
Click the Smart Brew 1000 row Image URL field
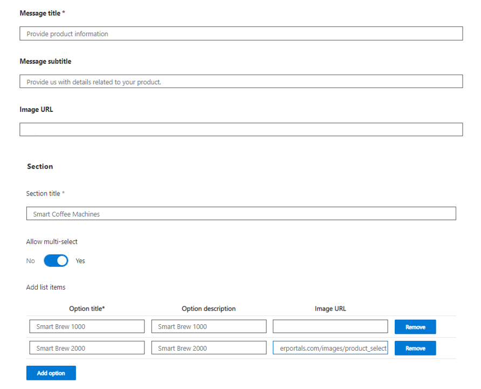tap(331, 326)
